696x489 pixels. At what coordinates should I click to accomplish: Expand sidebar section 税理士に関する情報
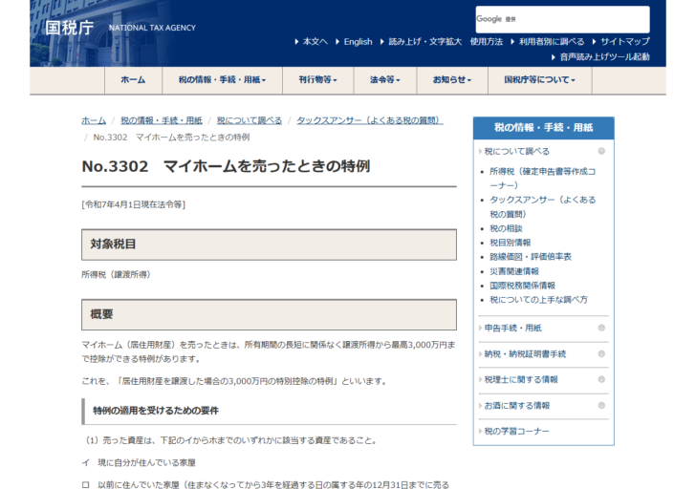point(521,379)
